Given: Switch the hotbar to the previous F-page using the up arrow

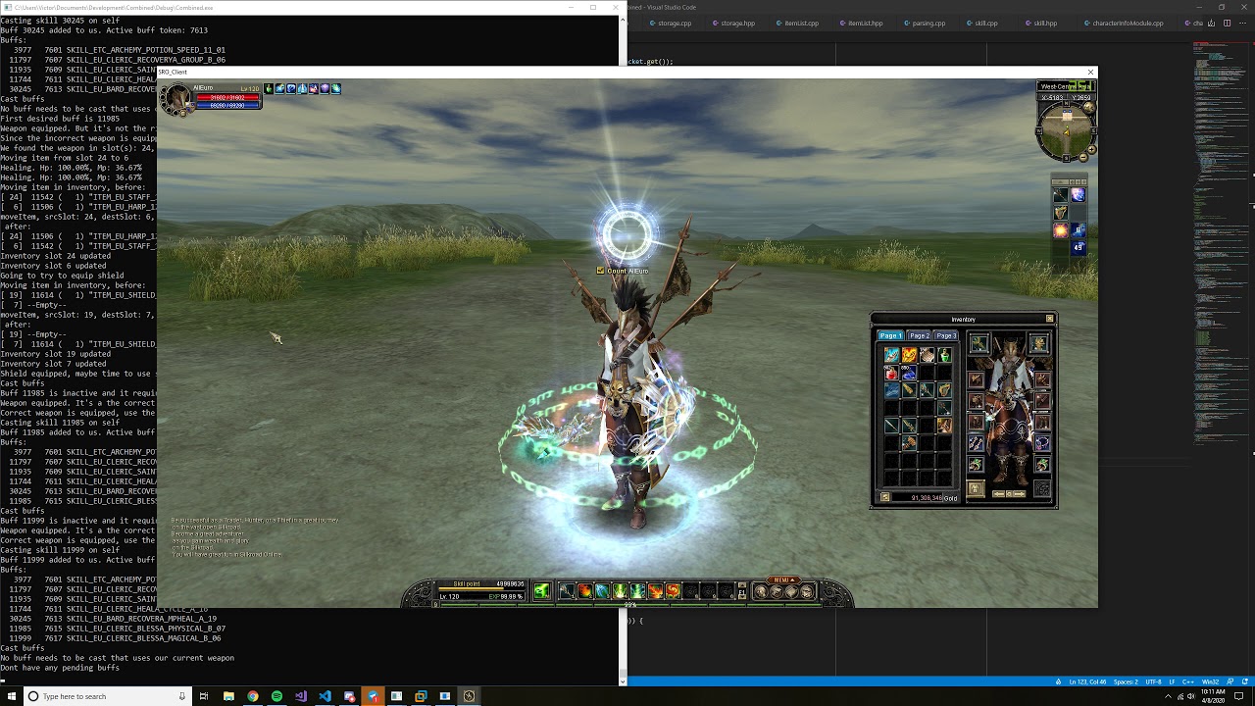Looking at the screenshot, I should coord(742,584).
